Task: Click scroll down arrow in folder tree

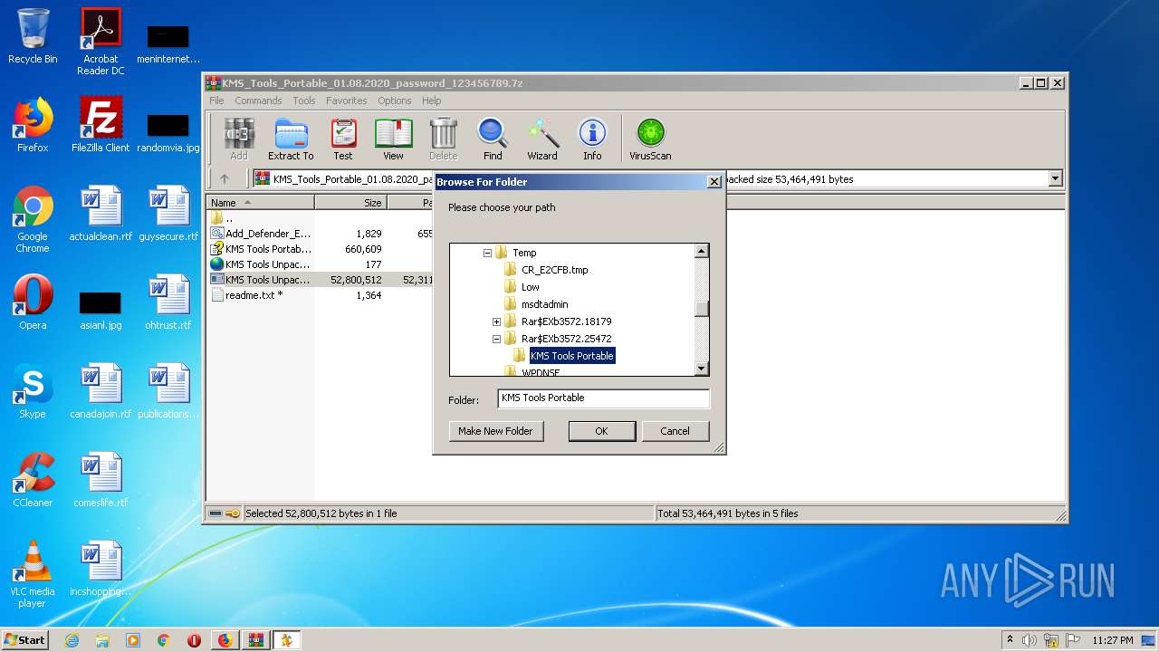Action: coord(702,369)
